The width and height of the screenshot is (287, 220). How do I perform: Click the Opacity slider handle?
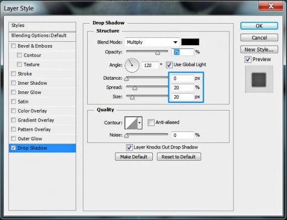click(157, 53)
